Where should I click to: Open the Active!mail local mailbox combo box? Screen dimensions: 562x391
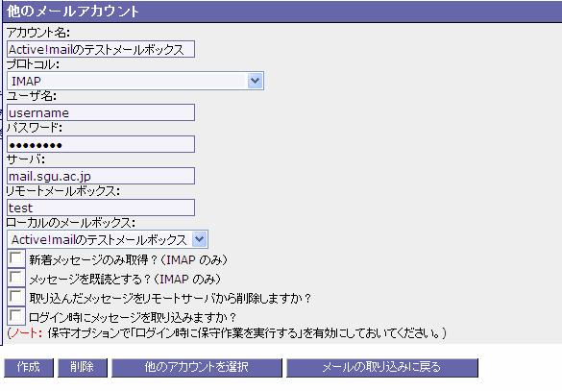(108, 239)
